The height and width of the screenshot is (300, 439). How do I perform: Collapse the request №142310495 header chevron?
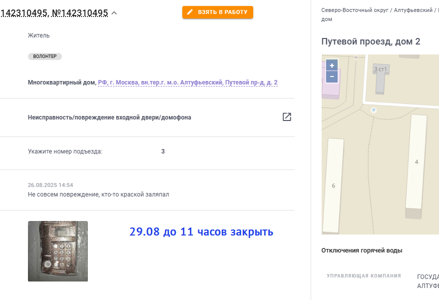point(114,13)
